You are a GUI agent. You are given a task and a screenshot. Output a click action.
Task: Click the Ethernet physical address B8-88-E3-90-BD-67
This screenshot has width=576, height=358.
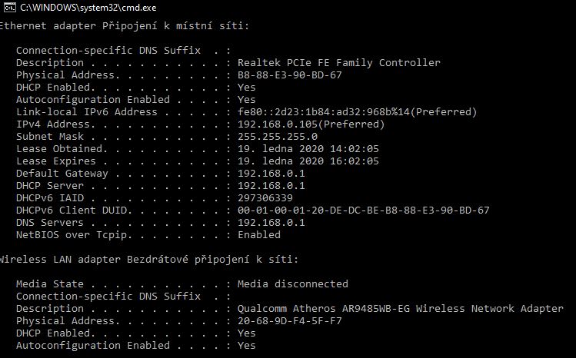click(x=290, y=75)
